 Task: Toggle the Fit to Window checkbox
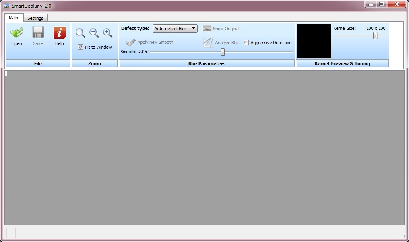tap(81, 47)
